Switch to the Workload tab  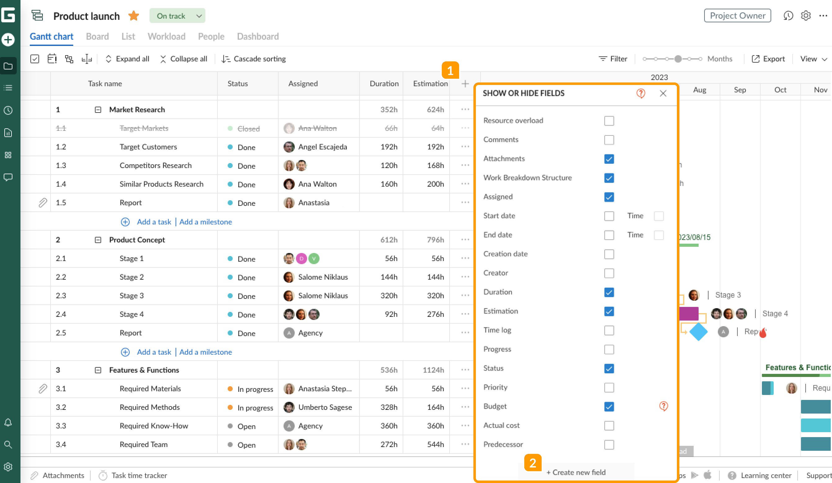point(166,36)
